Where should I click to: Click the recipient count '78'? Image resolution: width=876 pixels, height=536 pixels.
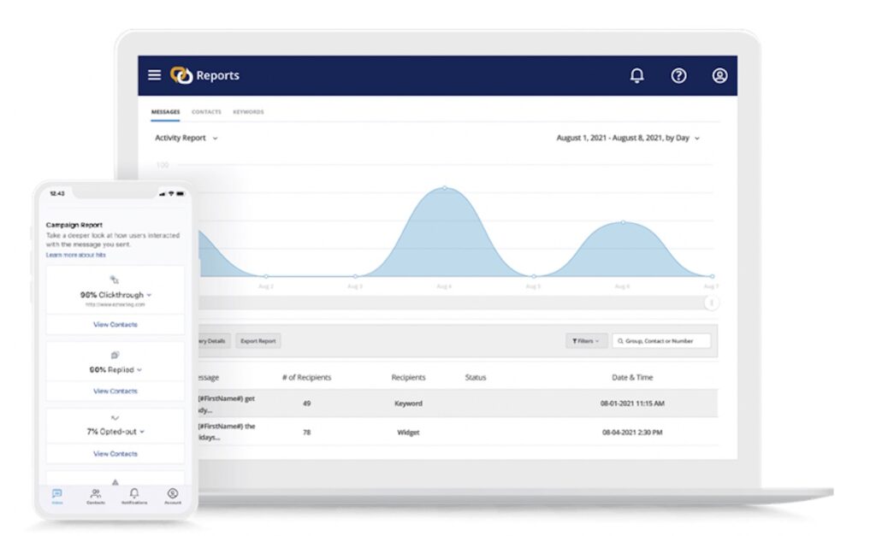click(x=307, y=433)
